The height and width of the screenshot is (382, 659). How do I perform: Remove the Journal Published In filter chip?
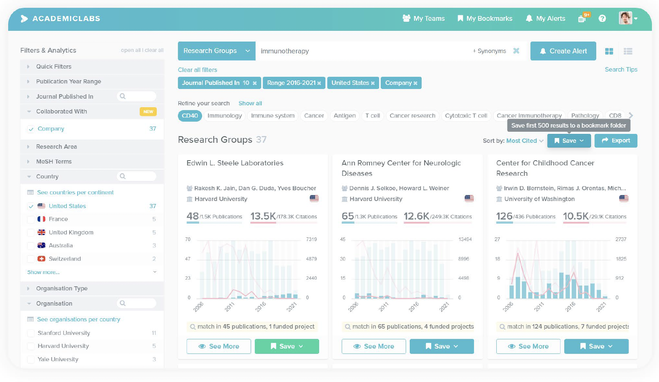(254, 83)
